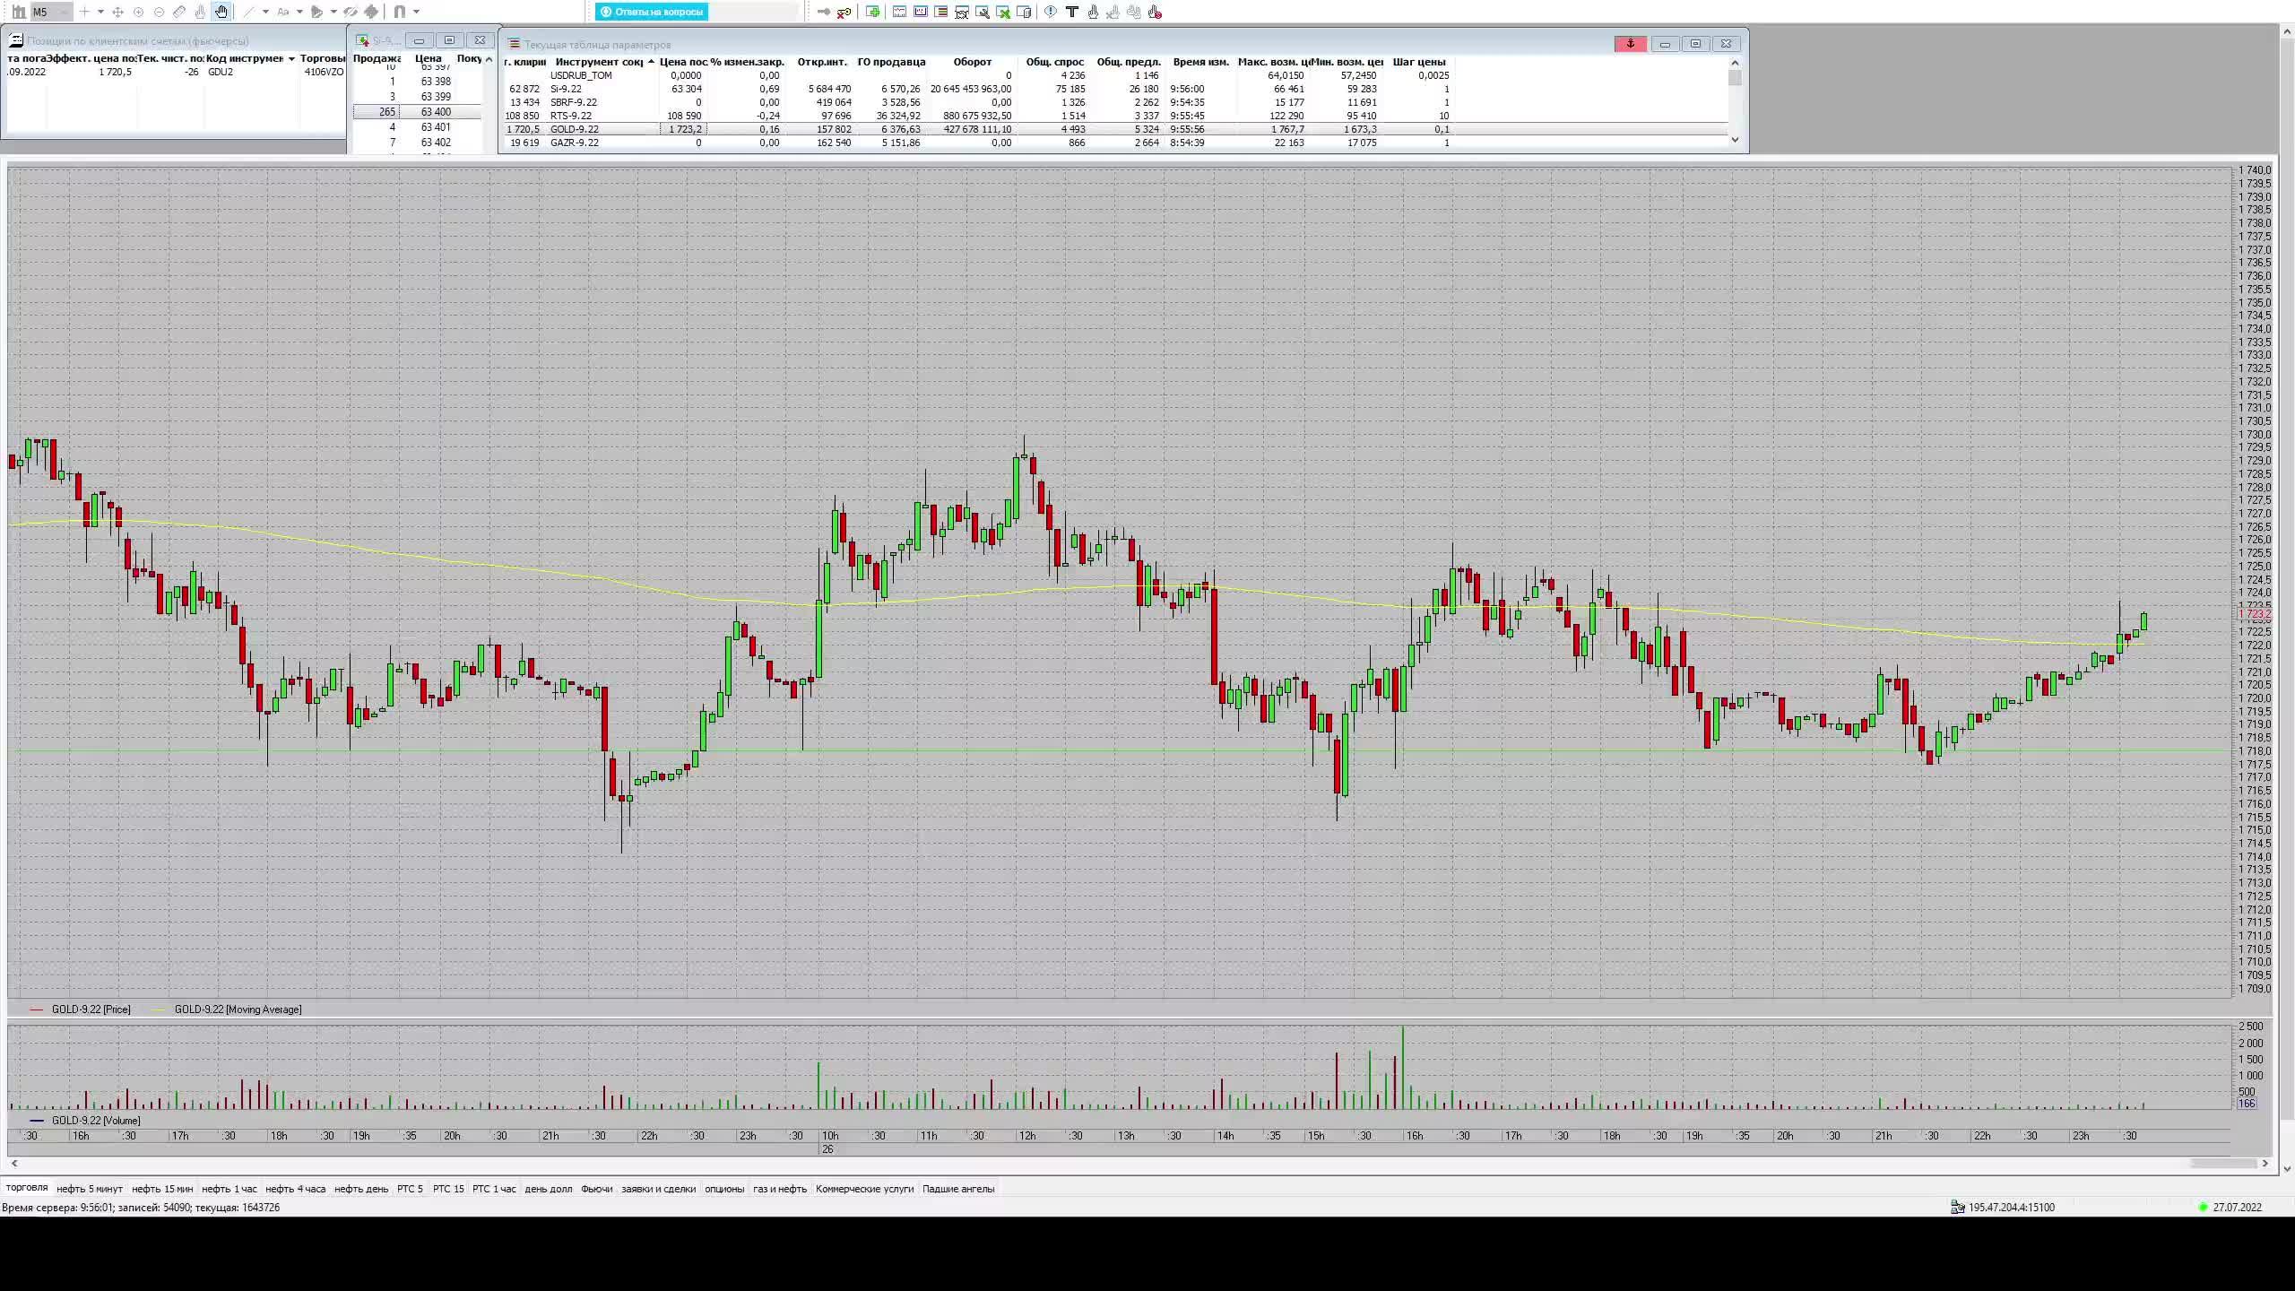
Task: Select the Aa text label tool
Action: point(283,12)
